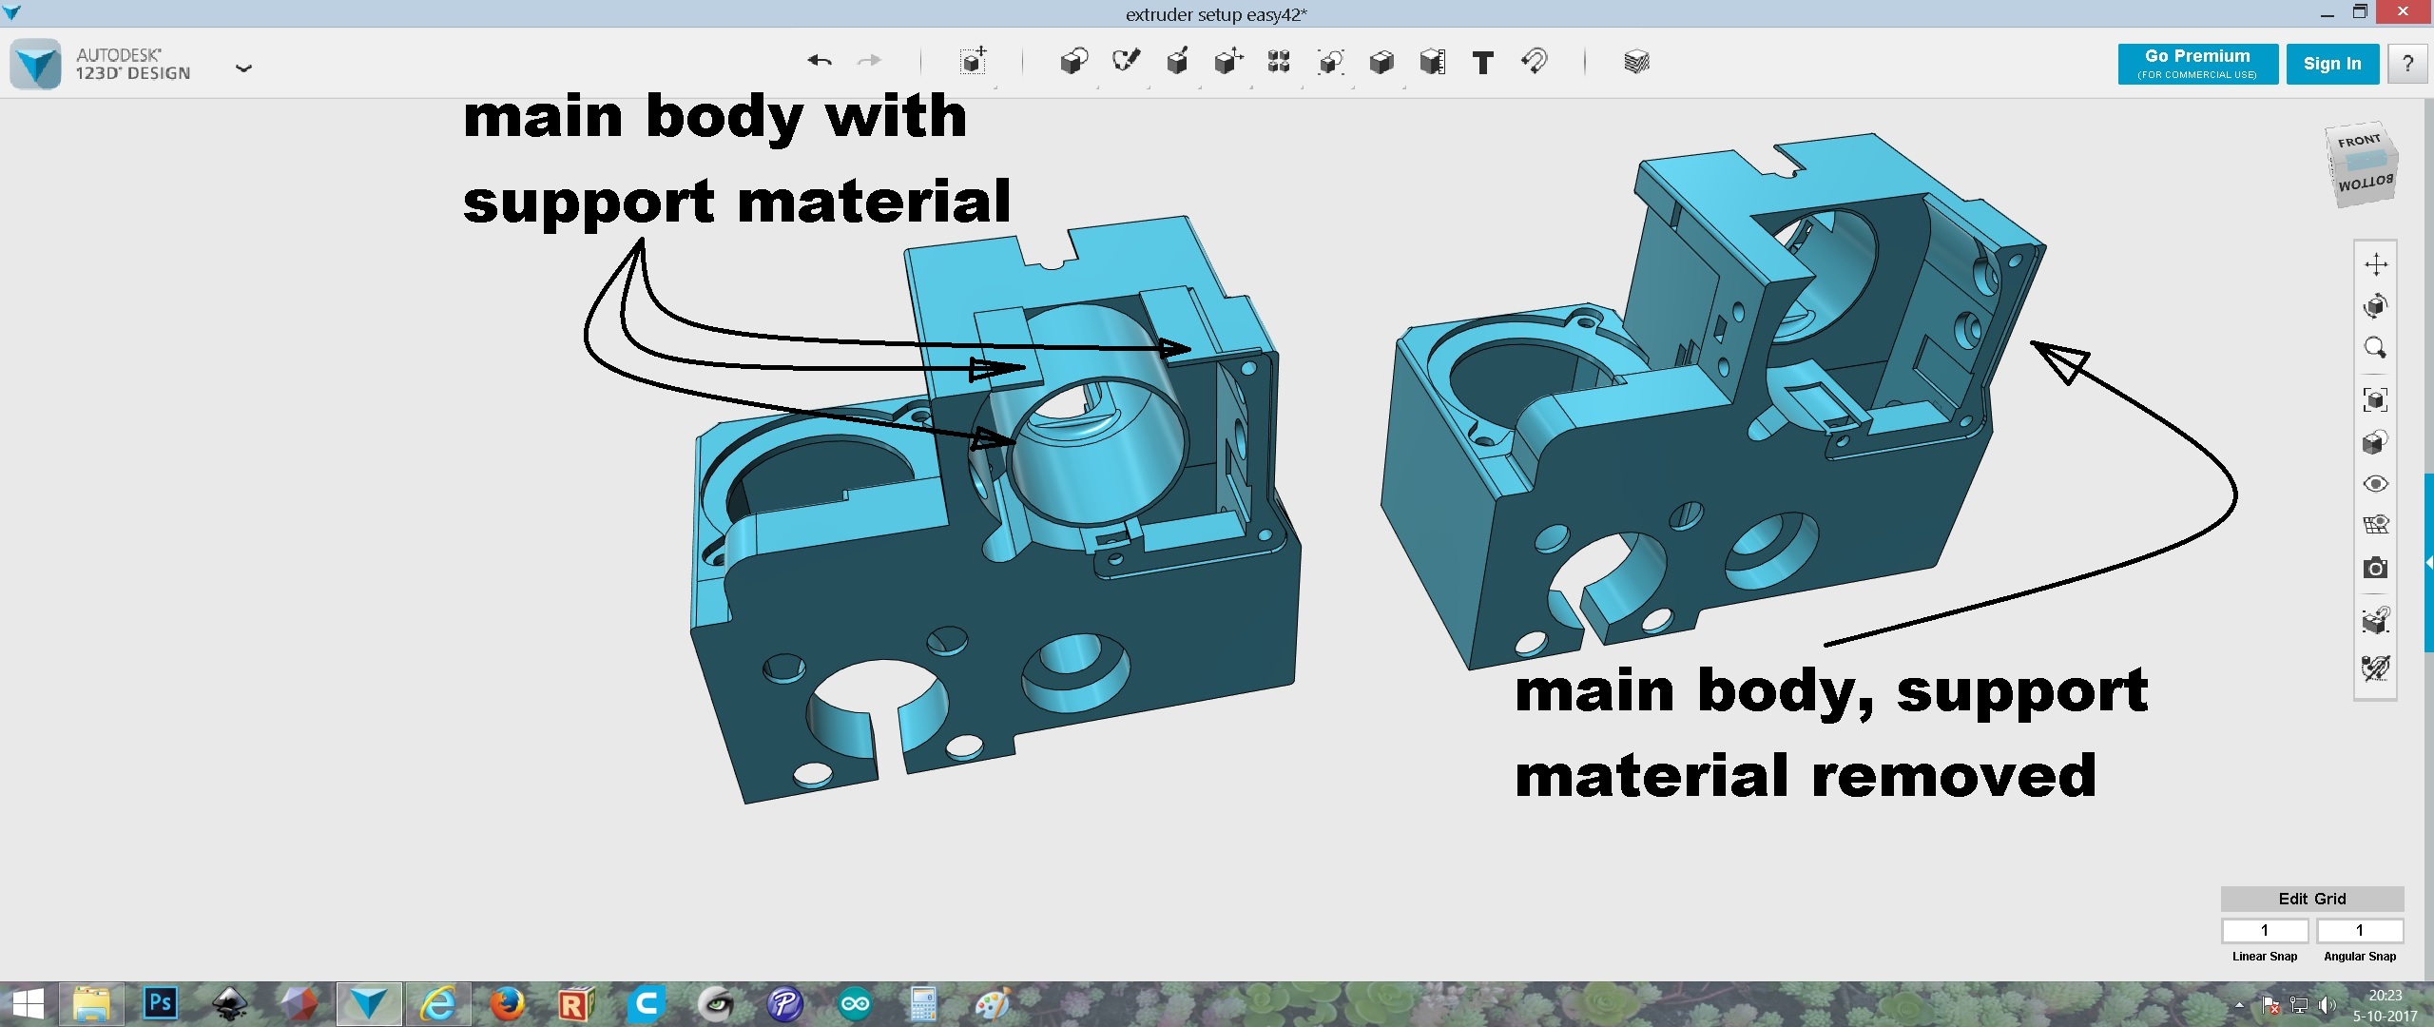This screenshot has height=1027, width=2434.
Task: Undo the last action
Action: pyautogui.click(x=820, y=62)
